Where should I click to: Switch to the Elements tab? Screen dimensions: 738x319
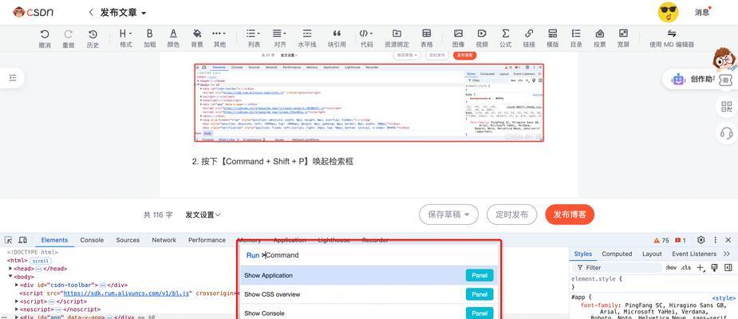[54, 240]
